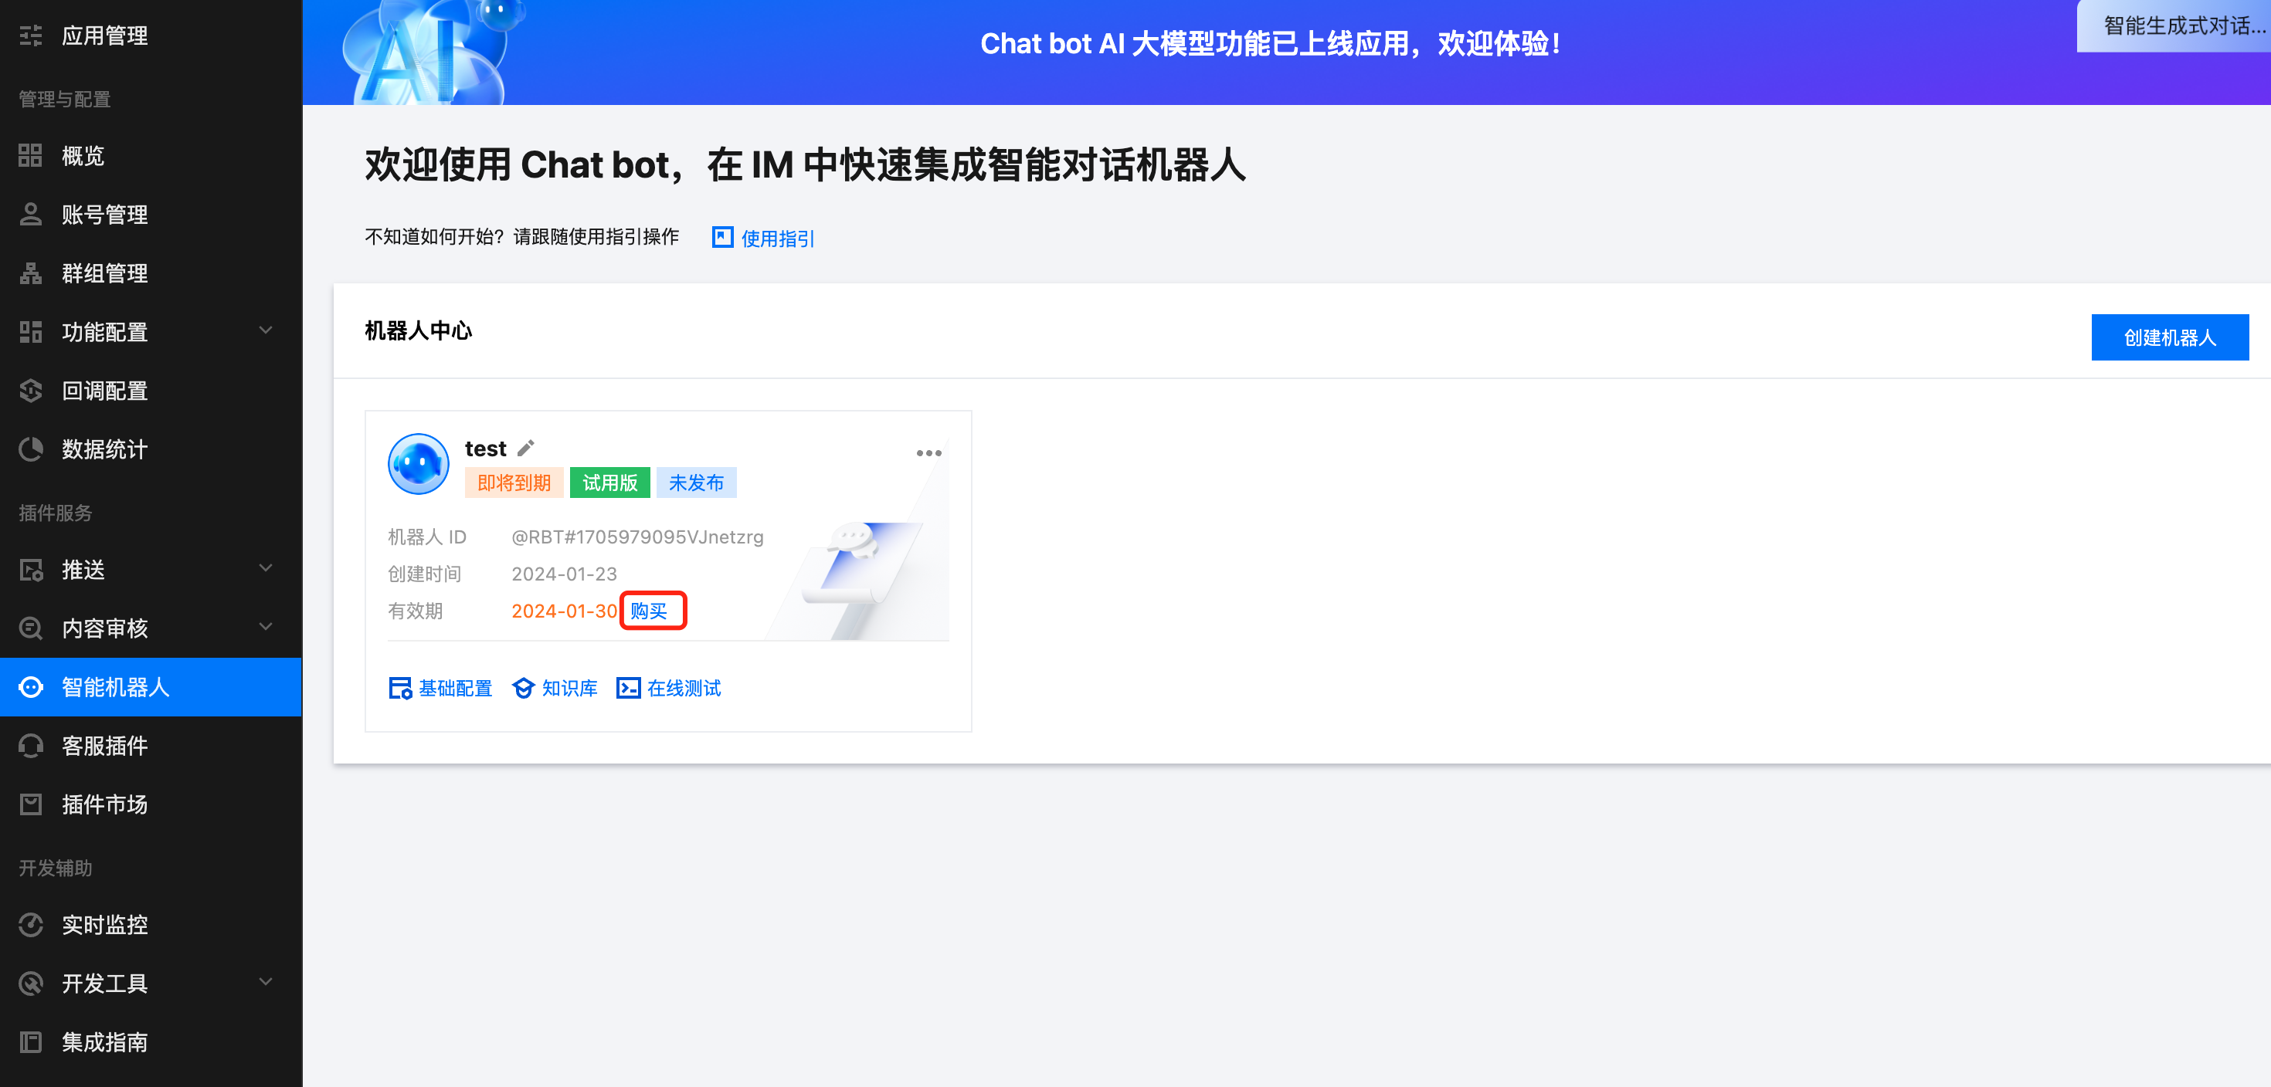This screenshot has width=2271, height=1087.
Task: Open 基础配置 link for test robot
Action: [455, 688]
